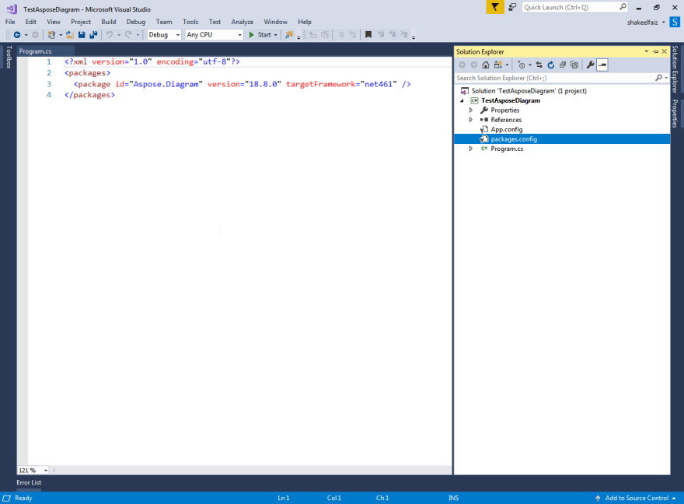The width and height of the screenshot is (684, 504).
Task: Open the Toolbox side tab
Action: [x=9, y=57]
